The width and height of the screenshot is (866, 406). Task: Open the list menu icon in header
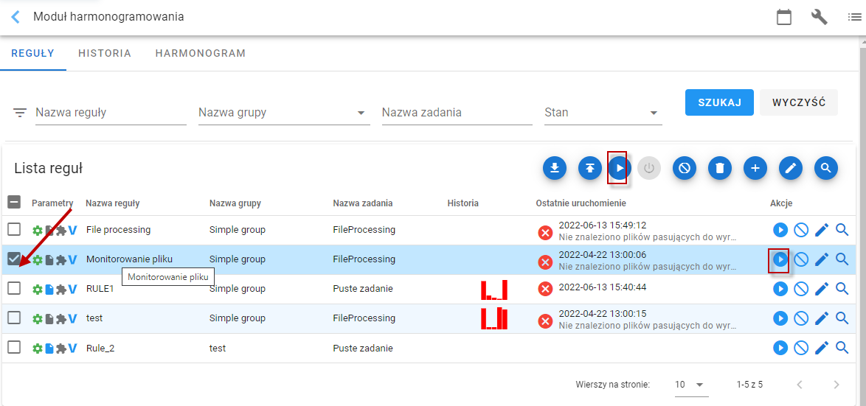855,17
